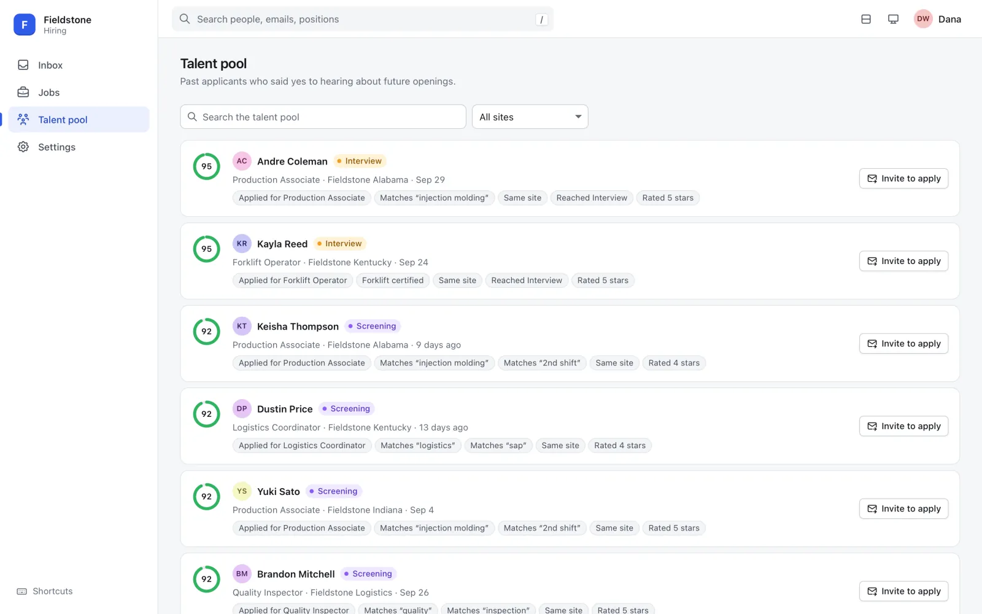Go to the Jobs section
Viewport: 982px width, 614px height.
click(x=79, y=92)
